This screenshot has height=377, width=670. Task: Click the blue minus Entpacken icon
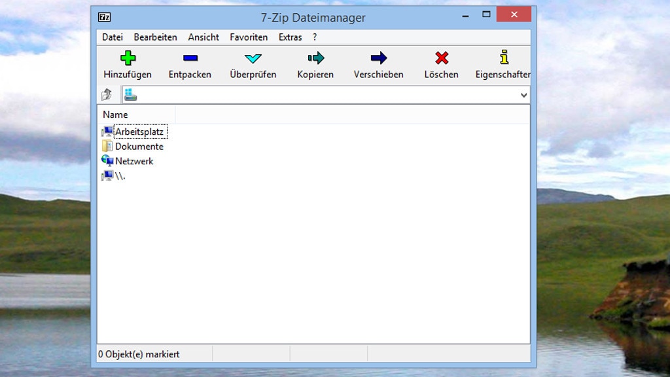coord(190,58)
